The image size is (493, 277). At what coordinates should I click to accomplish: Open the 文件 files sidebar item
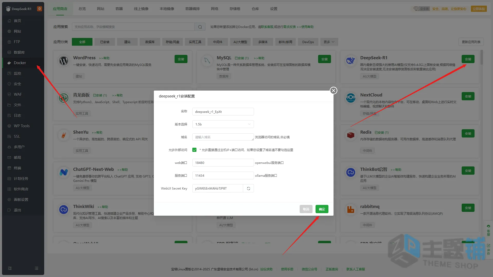[23, 105]
